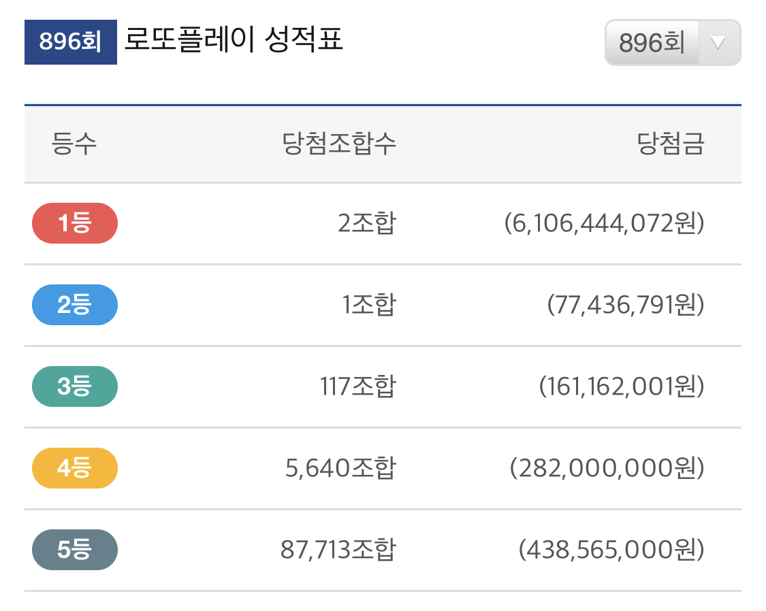The image size is (766, 611).
Task: Select the 77,436,791원 prize amount
Action: (x=626, y=305)
